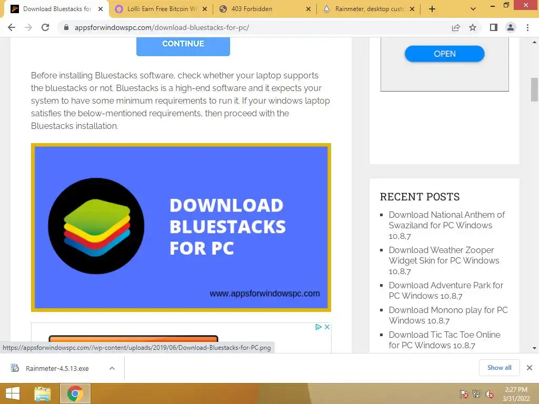Open the network status tray icon

pos(477,394)
